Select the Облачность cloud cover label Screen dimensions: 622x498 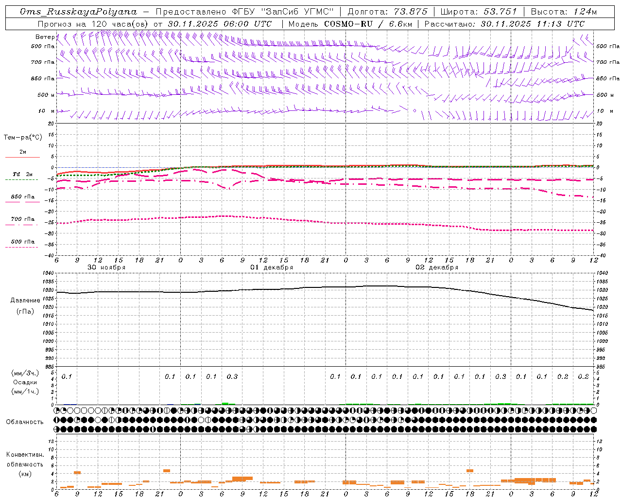(25, 422)
